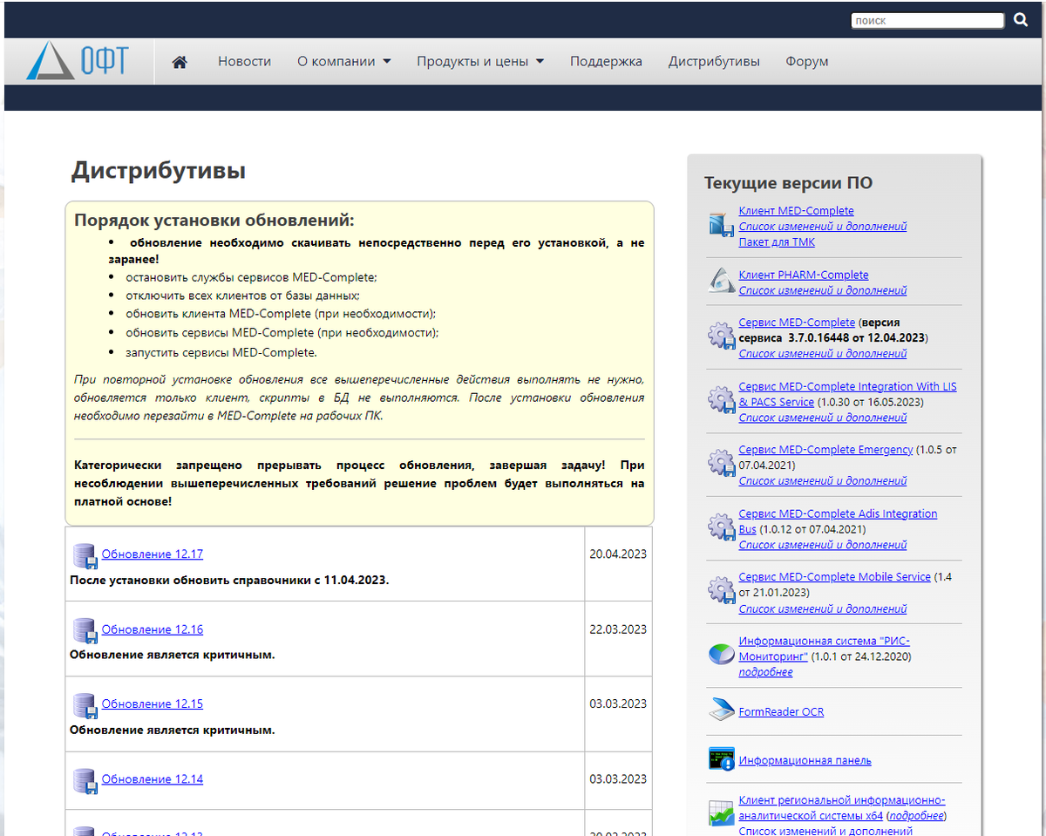Click the database icon next to Обновление 12.17
Image resolution: width=1046 pixels, height=836 pixels.
click(84, 554)
